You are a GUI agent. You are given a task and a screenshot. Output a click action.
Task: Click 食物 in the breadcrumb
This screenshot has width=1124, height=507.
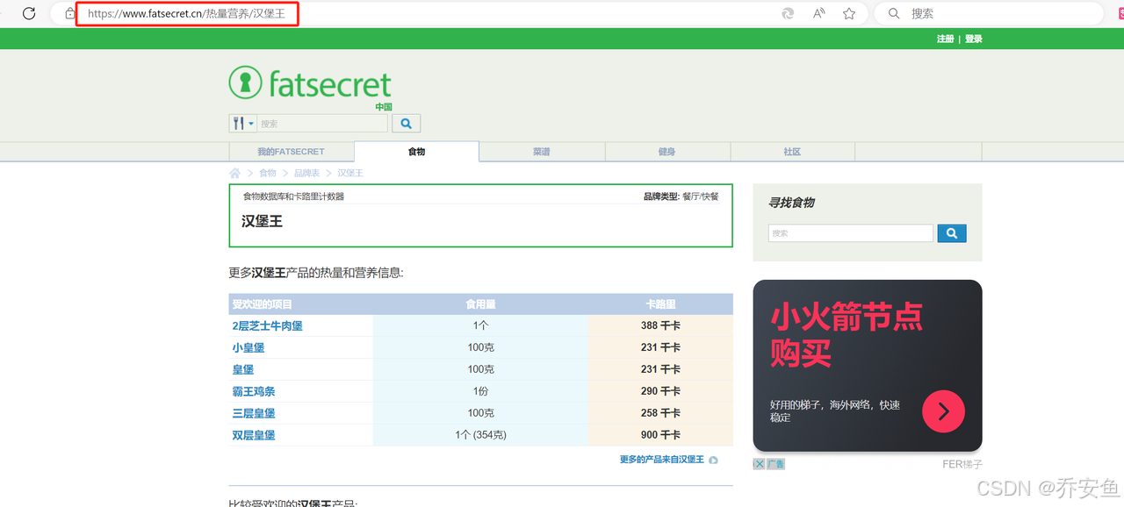pyautogui.click(x=267, y=173)
